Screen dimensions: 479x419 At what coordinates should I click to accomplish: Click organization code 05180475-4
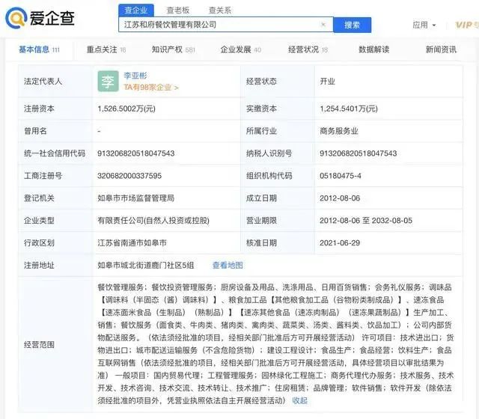point(341,176)
